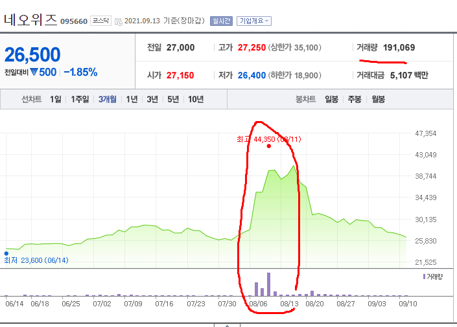Click 거래량 value 191,069

click(399, 47)
